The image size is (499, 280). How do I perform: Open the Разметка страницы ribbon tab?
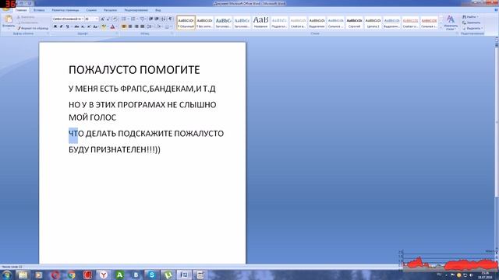(65, 10)
